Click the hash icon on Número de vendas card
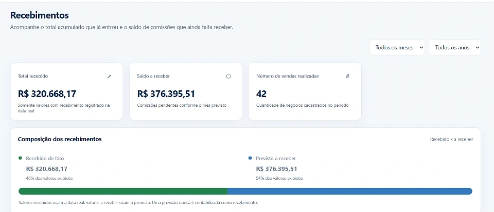494x212 pixels. (x=347, y=76)
